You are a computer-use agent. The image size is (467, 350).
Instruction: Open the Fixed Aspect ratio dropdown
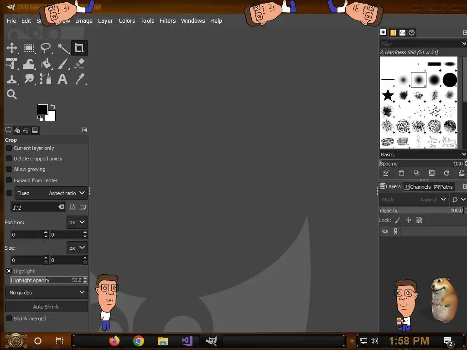(x=51, y=193)
